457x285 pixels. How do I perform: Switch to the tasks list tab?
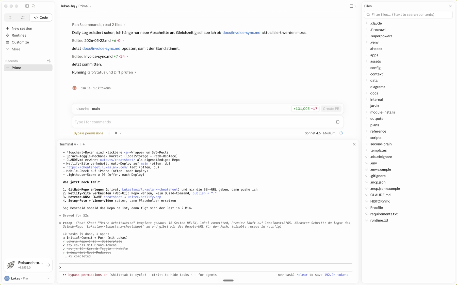[x=23, y=18]
